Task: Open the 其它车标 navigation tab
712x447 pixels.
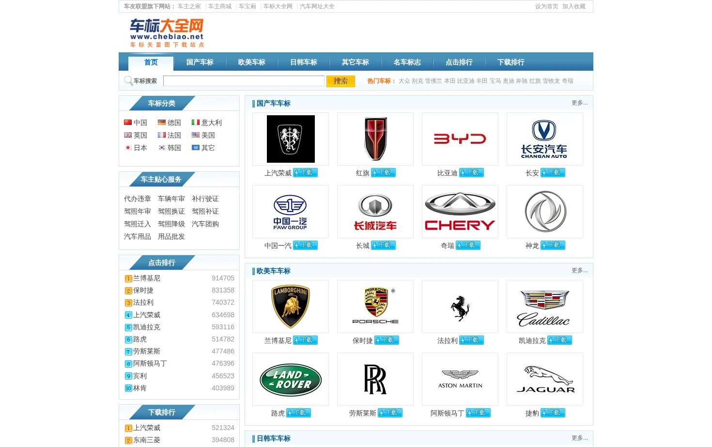Action: pyautogui.click(x=356, y=62)
